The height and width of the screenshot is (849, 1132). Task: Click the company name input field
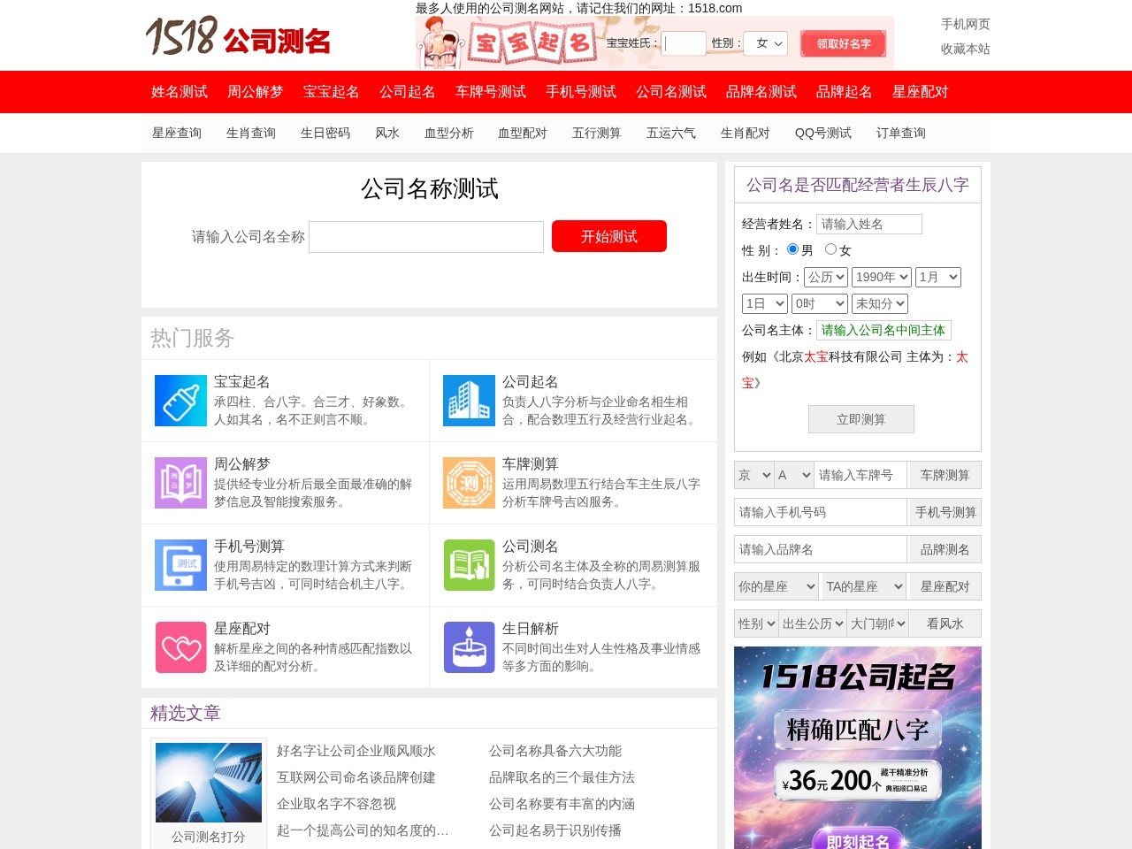click(425, 236)
